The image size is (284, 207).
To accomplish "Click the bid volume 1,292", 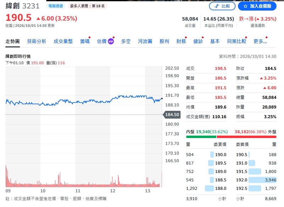I will [192, 189].
